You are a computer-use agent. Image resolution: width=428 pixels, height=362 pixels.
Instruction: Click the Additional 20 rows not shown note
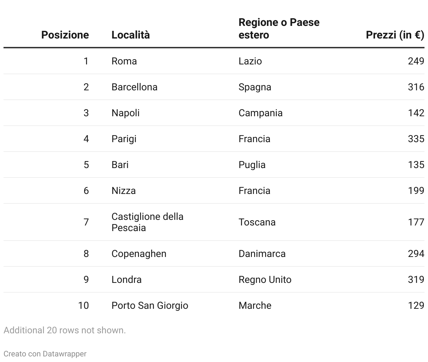tap(65, 330)
